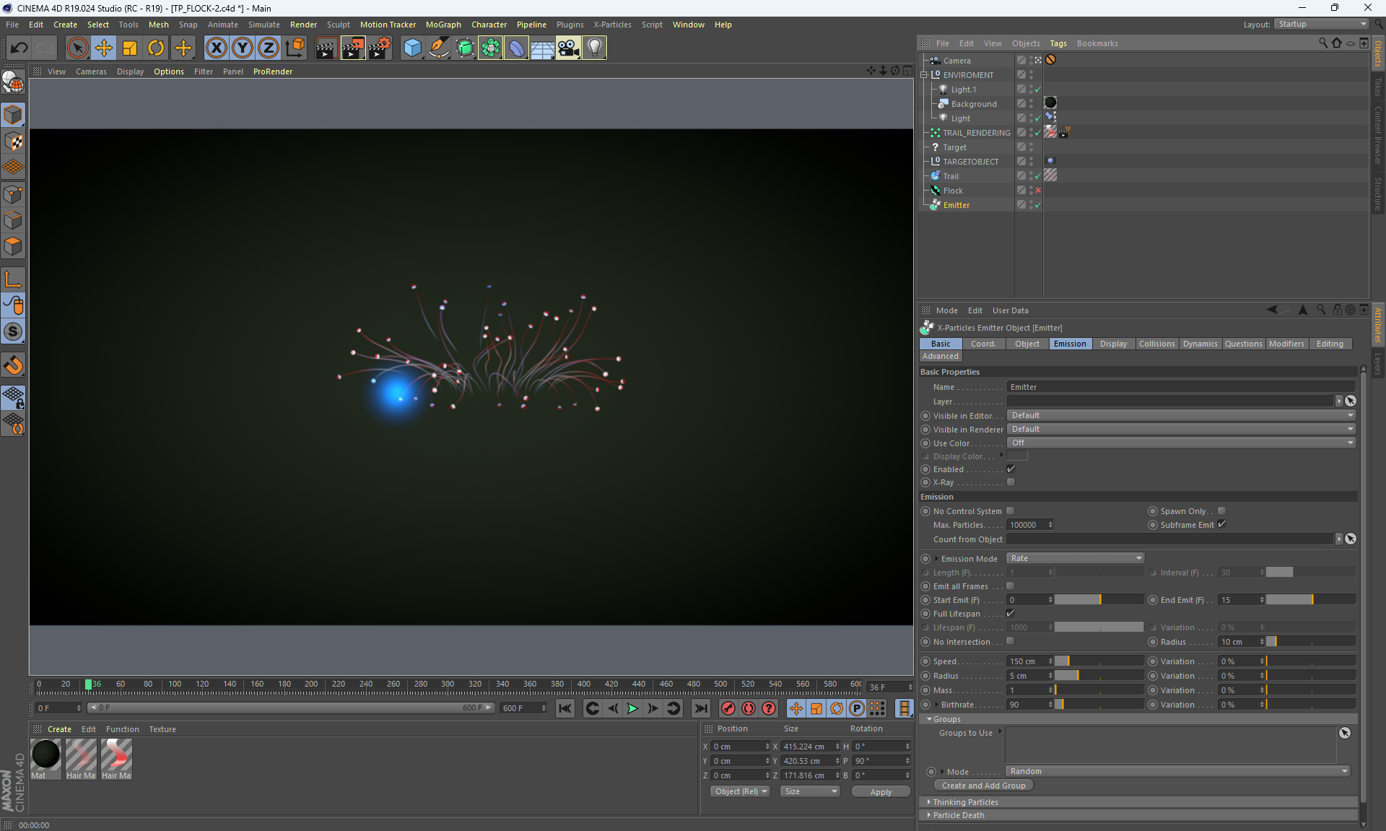Click the Camera object toolbar icon
1386x831 pixels.
click(x=568, y=48)
